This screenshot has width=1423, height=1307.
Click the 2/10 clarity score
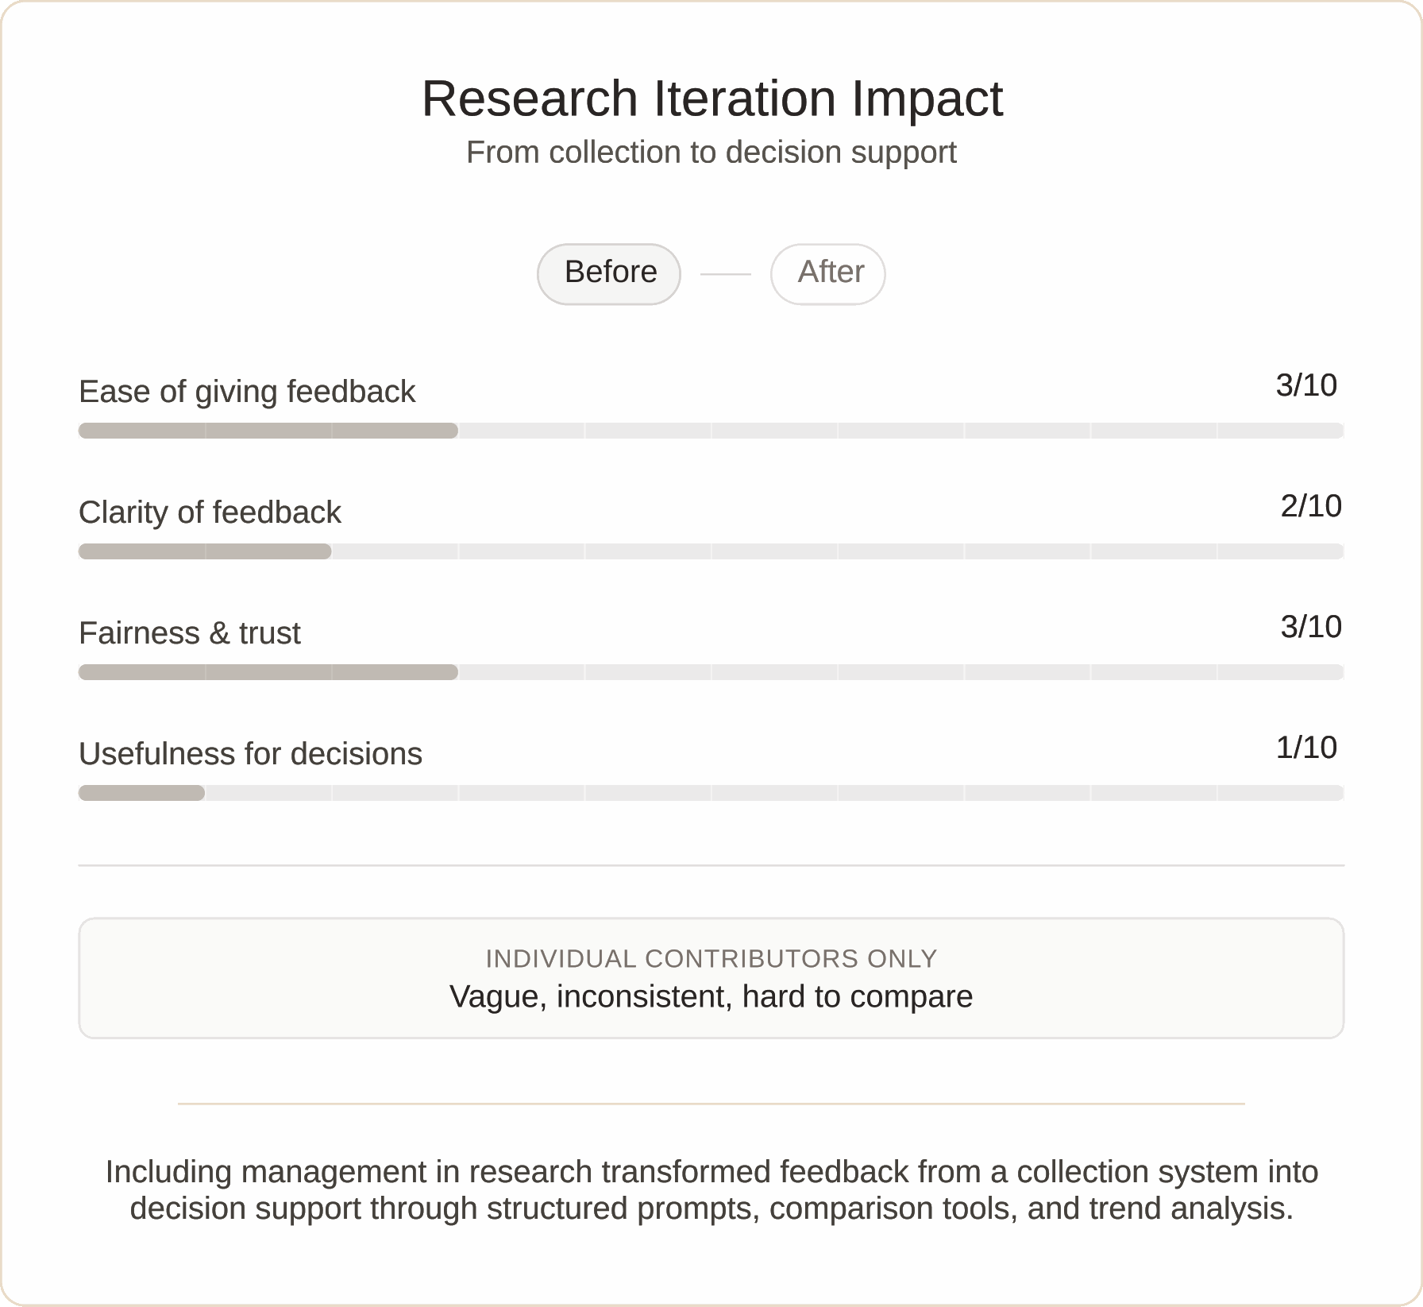(x=1311, y=506)
